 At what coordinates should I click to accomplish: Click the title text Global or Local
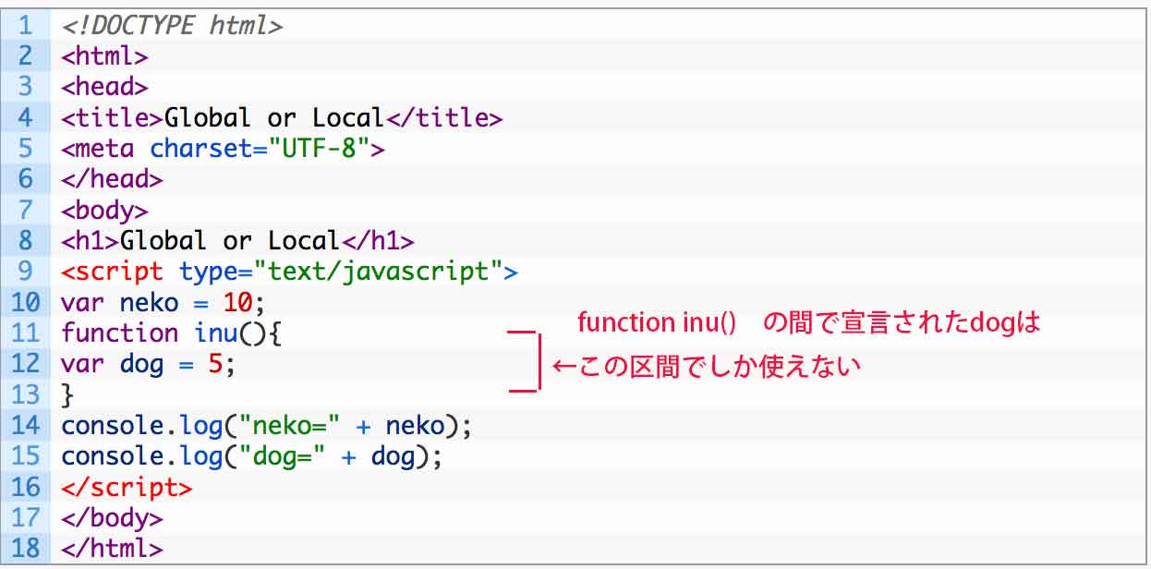pyautogui.click(x=273, y=117)
